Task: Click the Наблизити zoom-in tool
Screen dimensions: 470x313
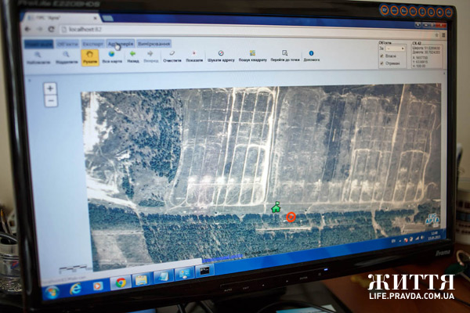Action: click(35, 56)
